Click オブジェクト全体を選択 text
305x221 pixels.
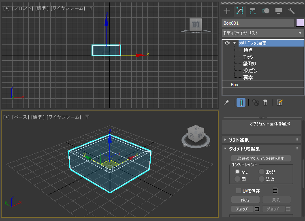pos(270,123)
